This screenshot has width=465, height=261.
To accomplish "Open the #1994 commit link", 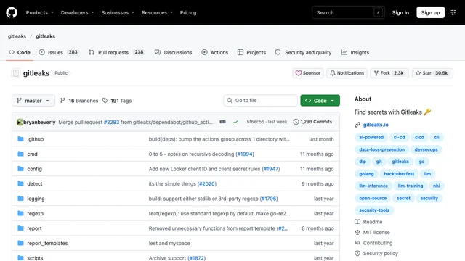I will point(245,154).
